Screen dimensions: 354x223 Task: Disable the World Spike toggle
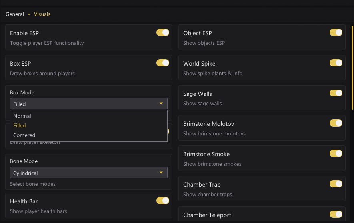336,63
